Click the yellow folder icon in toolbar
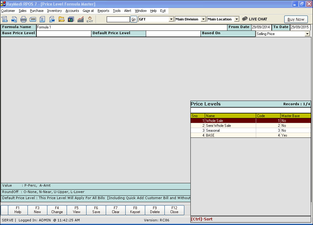Screen dimensions: 313x225 [x=61, y=19]
